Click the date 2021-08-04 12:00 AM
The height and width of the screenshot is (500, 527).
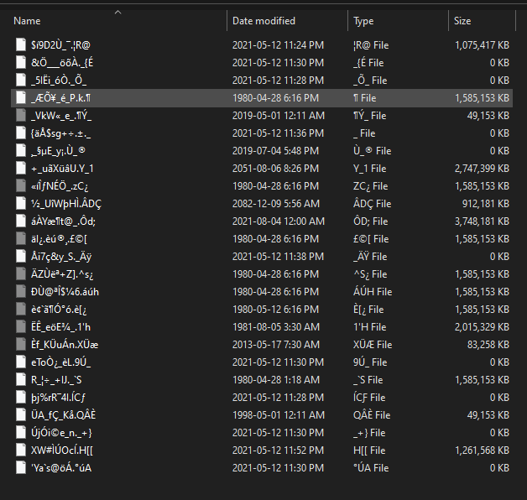(279, 221)
